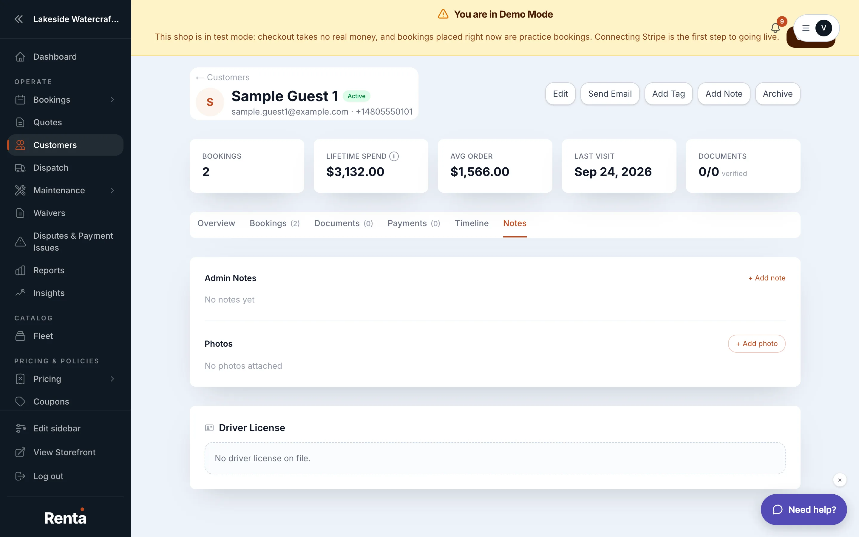Switch to the Timeline tab
859x537 pixels.
(x=472, y=223)
